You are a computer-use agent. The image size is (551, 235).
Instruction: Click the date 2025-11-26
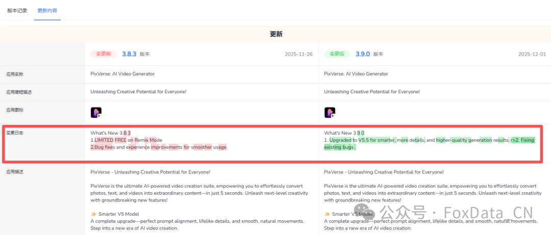click(298, 54)
